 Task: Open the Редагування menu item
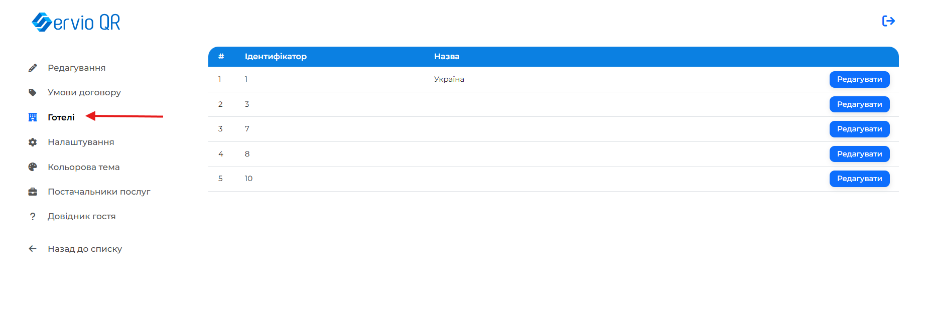[x=76, y=68]
